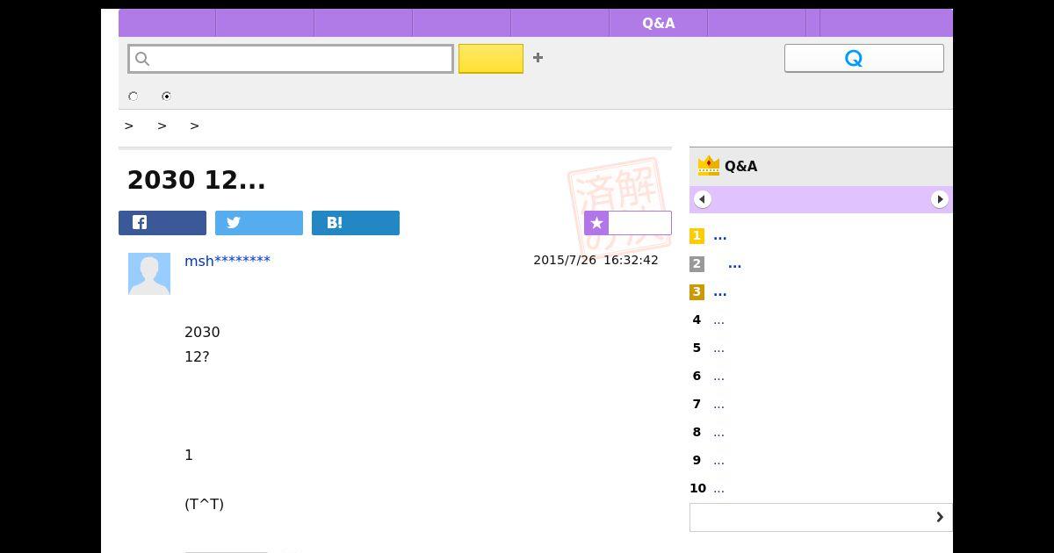Go to next ranking with right arrow
1054x553 pixels.
(x=939, y=199)
